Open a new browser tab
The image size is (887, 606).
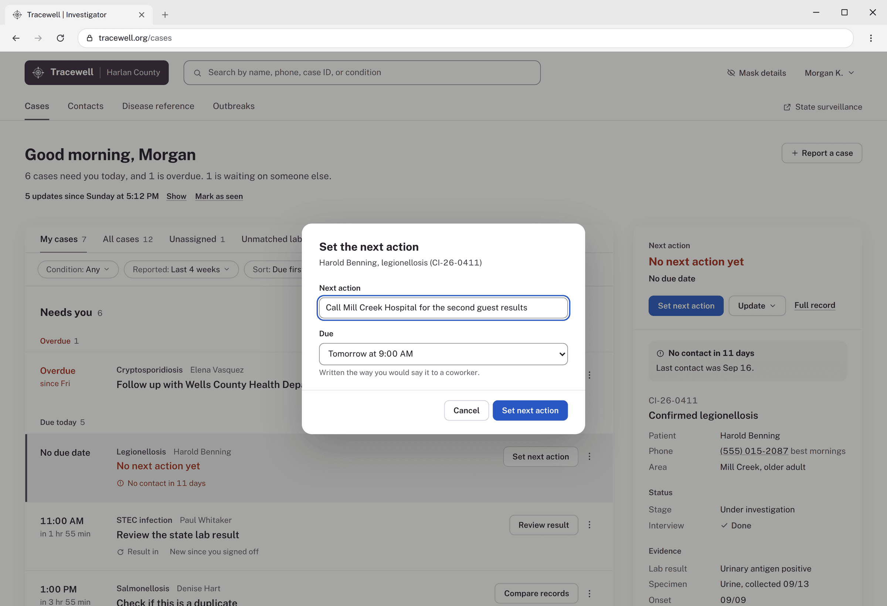coord(165,14)
